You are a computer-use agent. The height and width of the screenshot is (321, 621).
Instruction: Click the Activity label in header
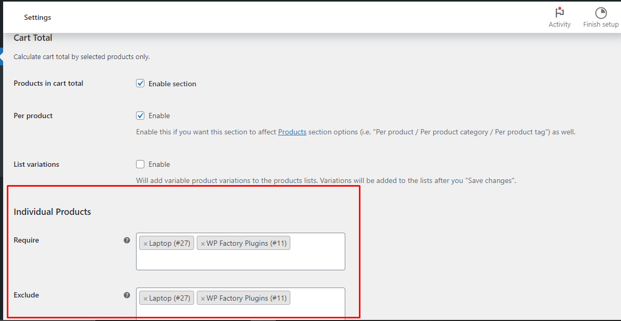click(x=560, y=25)
